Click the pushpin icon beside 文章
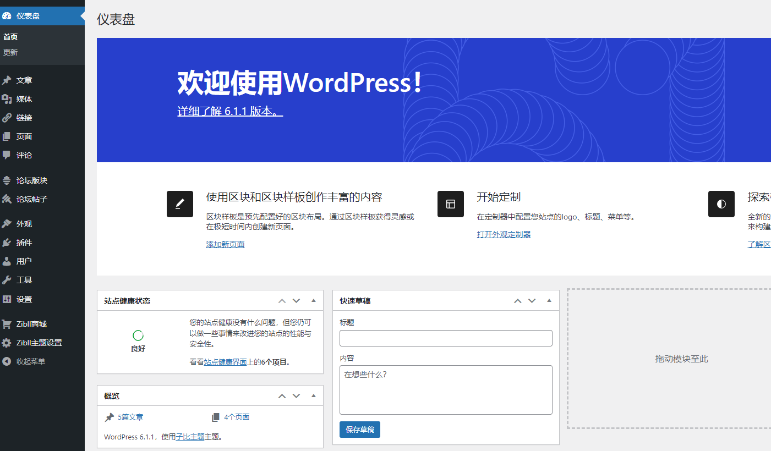Image resolution: width=771 pixels, height=451 pixels. 7,80
